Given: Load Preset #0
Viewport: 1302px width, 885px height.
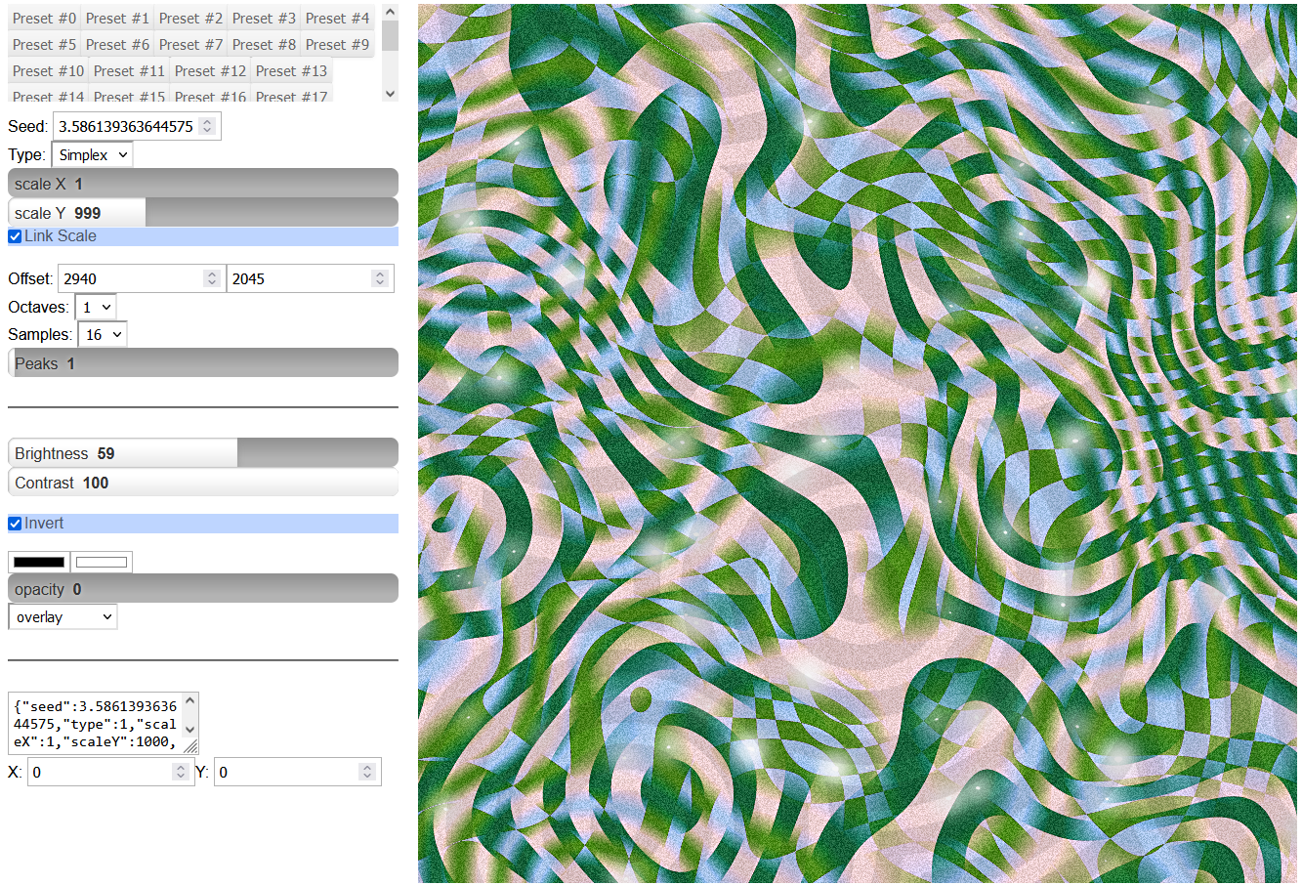Looking at the screenshot, I should (44, 18).
